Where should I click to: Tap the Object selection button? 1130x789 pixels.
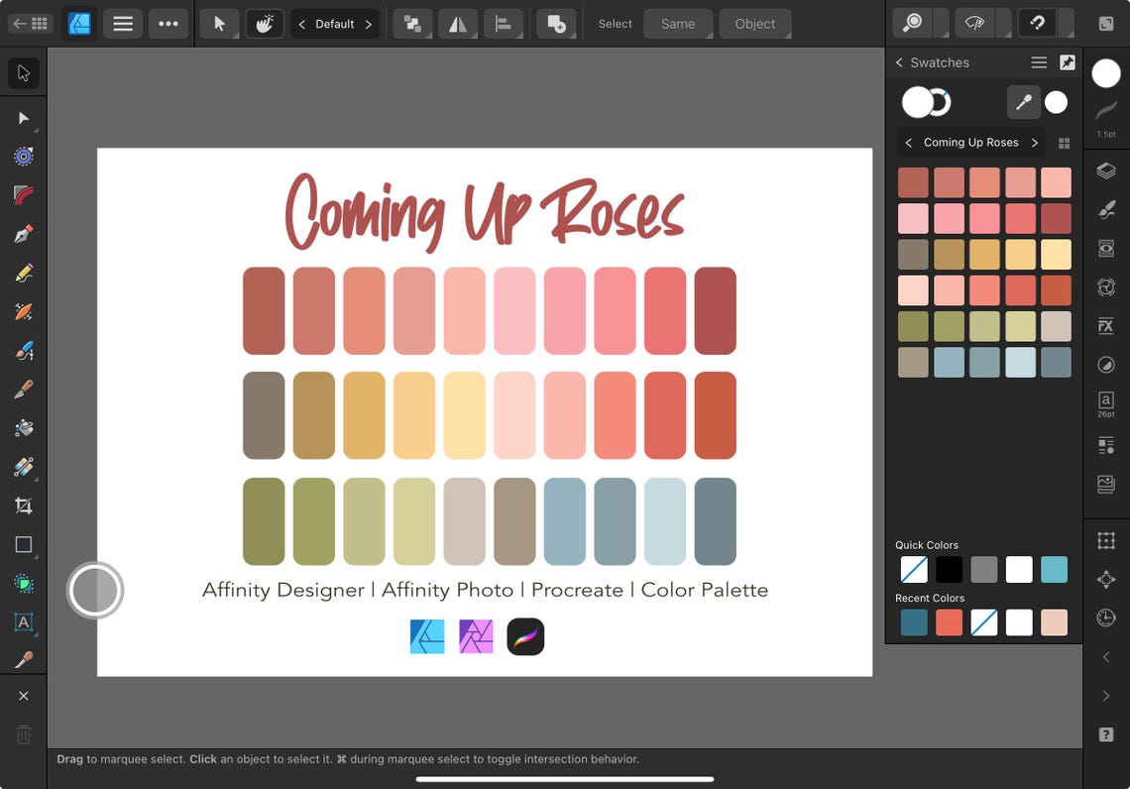pos(755,23)
